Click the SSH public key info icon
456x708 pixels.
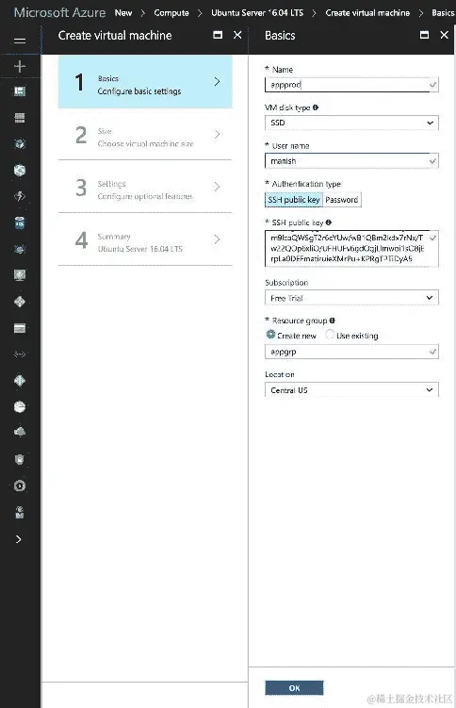point(329,222)
